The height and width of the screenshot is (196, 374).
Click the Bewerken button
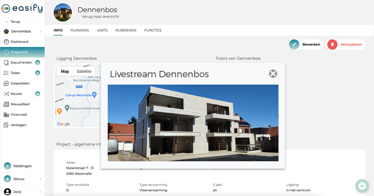pos(306,44)
